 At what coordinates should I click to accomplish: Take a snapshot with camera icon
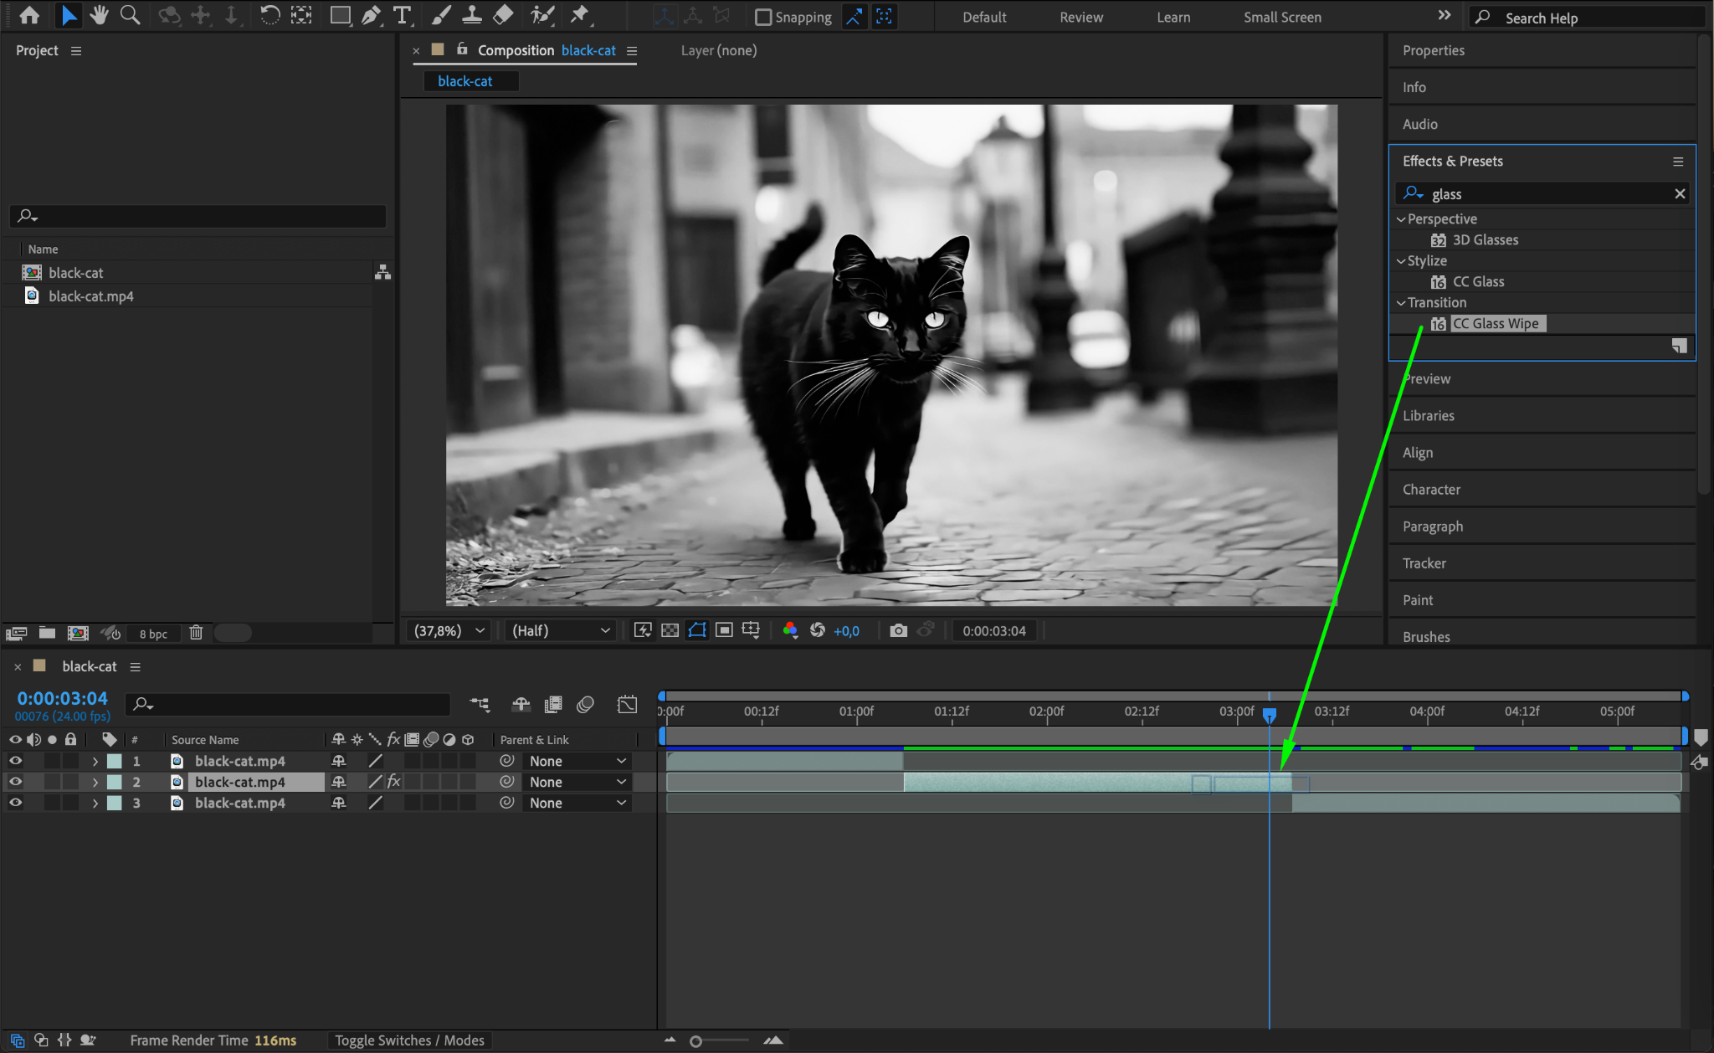click(x=898, y=630)
